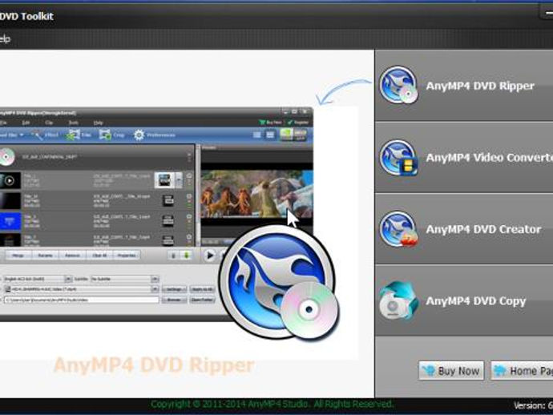Launch AnyMP4 DVD Ripper from the sidebar
This screenshot has width=553, height=415.
[x=464, y=86]
